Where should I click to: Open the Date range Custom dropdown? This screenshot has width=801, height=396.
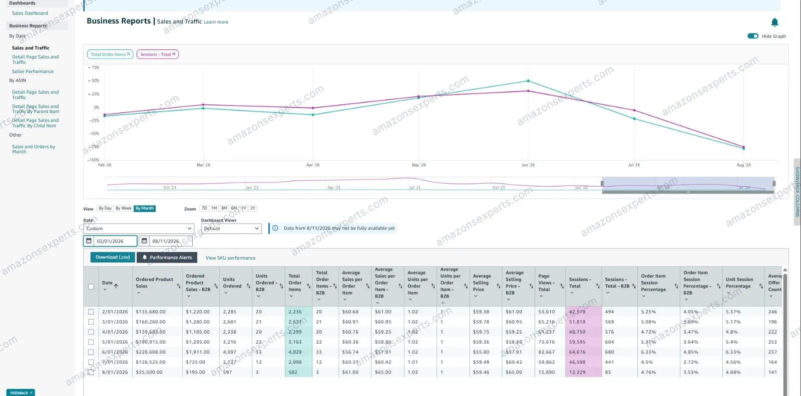139,228
